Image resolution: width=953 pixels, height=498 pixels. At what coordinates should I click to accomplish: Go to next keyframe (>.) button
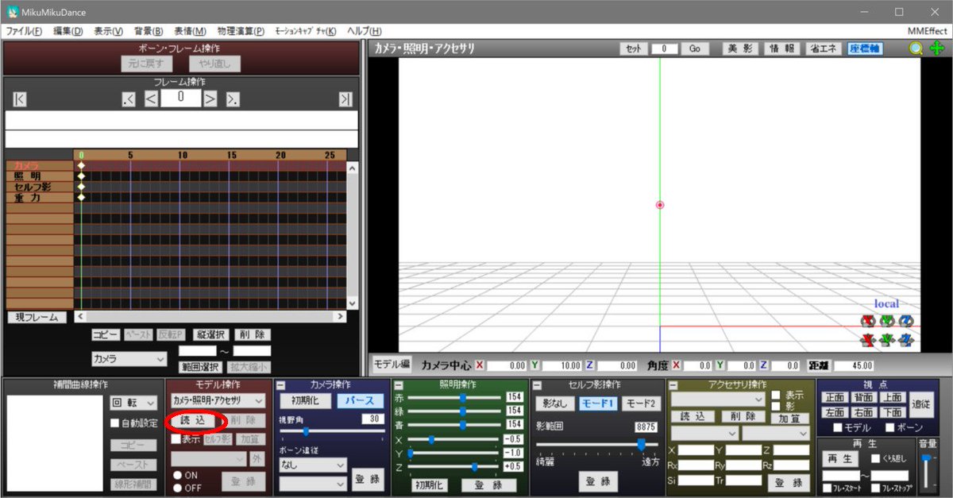click(x=233, y=98)
